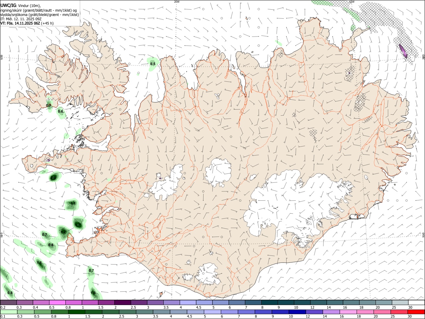Click the "0.1" label in the rain legend
The height and width of the screenshot is (319, 425).
coord(3,317)
